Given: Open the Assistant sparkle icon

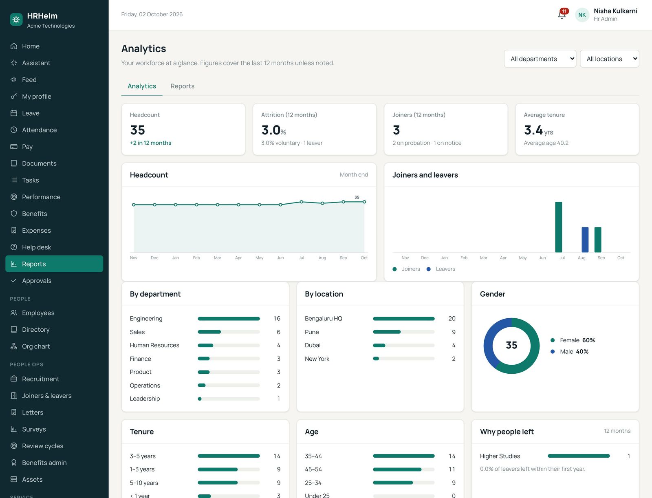Looking at the screenshot, I should 14,63.
